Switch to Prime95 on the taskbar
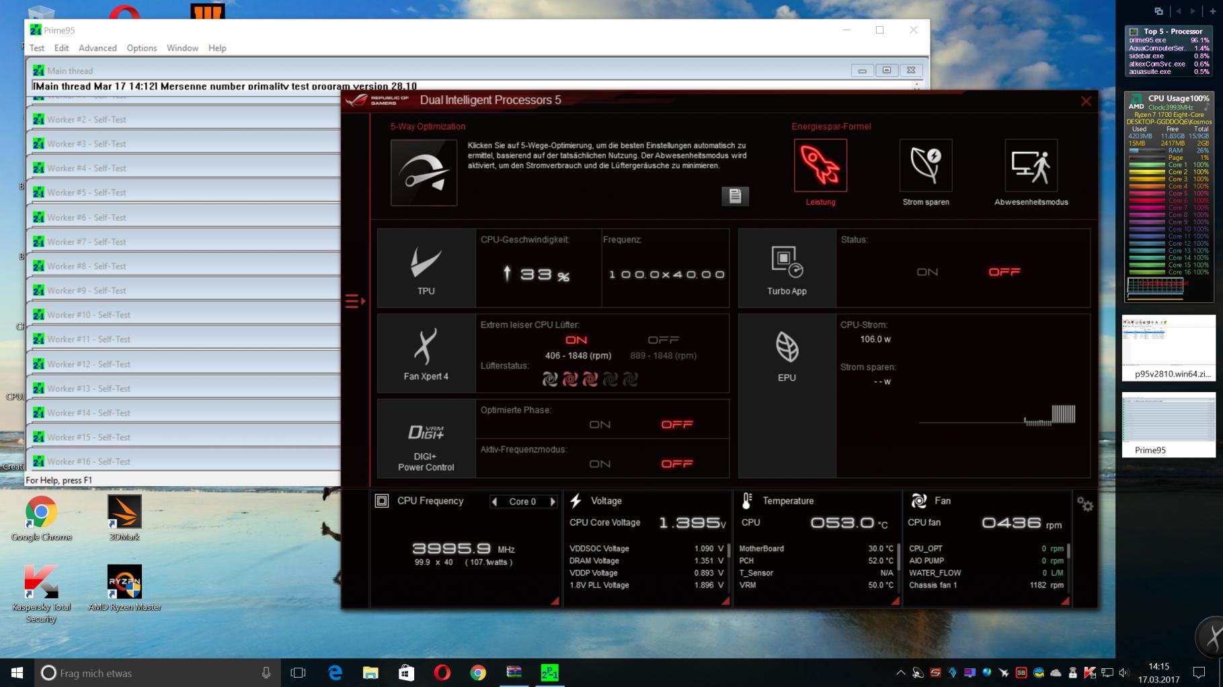 coord(549,673)
